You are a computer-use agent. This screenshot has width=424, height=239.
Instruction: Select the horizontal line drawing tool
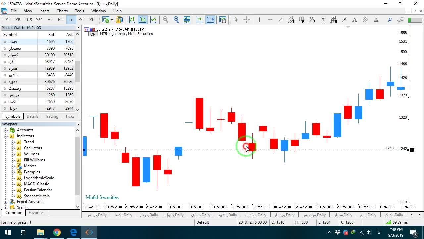270,20
